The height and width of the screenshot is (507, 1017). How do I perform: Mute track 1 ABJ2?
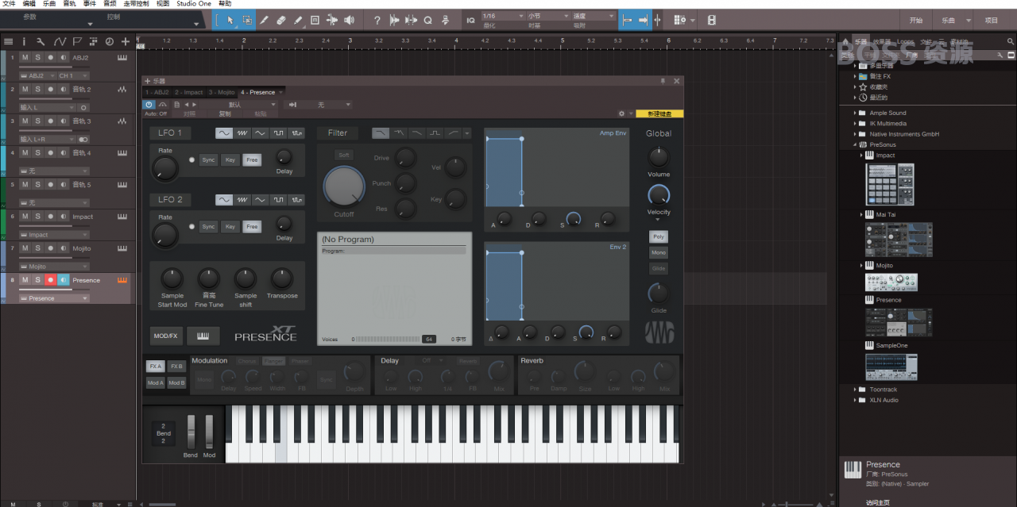25,57
